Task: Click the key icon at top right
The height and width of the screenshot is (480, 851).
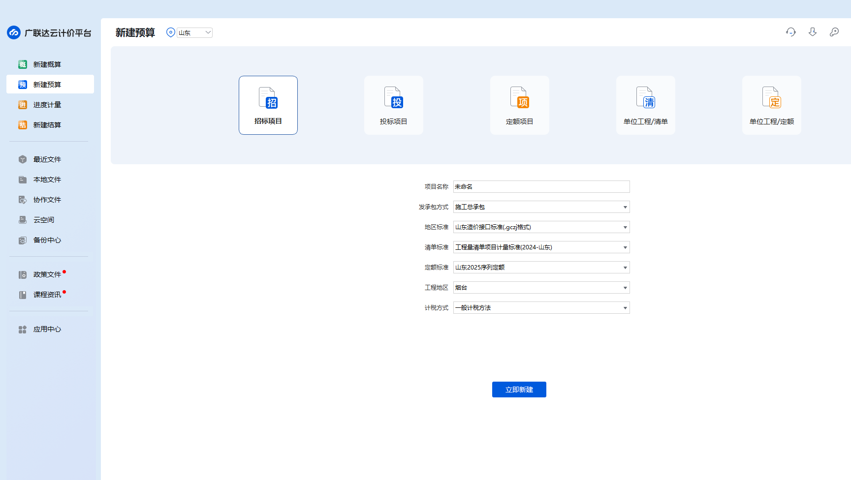Action: pyautogui.click(x=834, y=32)
